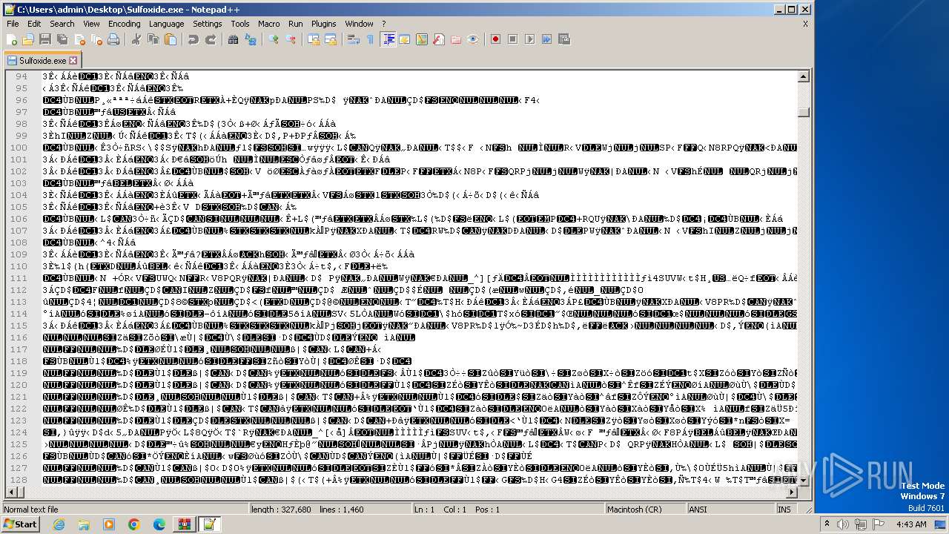Click the horizontal scrollbar left arrow

[13, 492]
